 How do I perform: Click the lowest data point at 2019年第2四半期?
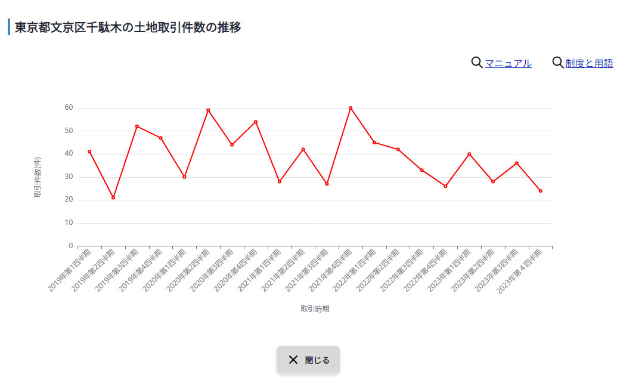point(113,197)
